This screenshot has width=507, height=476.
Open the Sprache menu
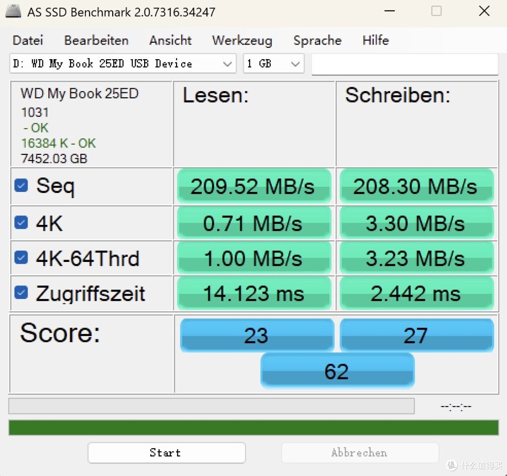[317, 40]
